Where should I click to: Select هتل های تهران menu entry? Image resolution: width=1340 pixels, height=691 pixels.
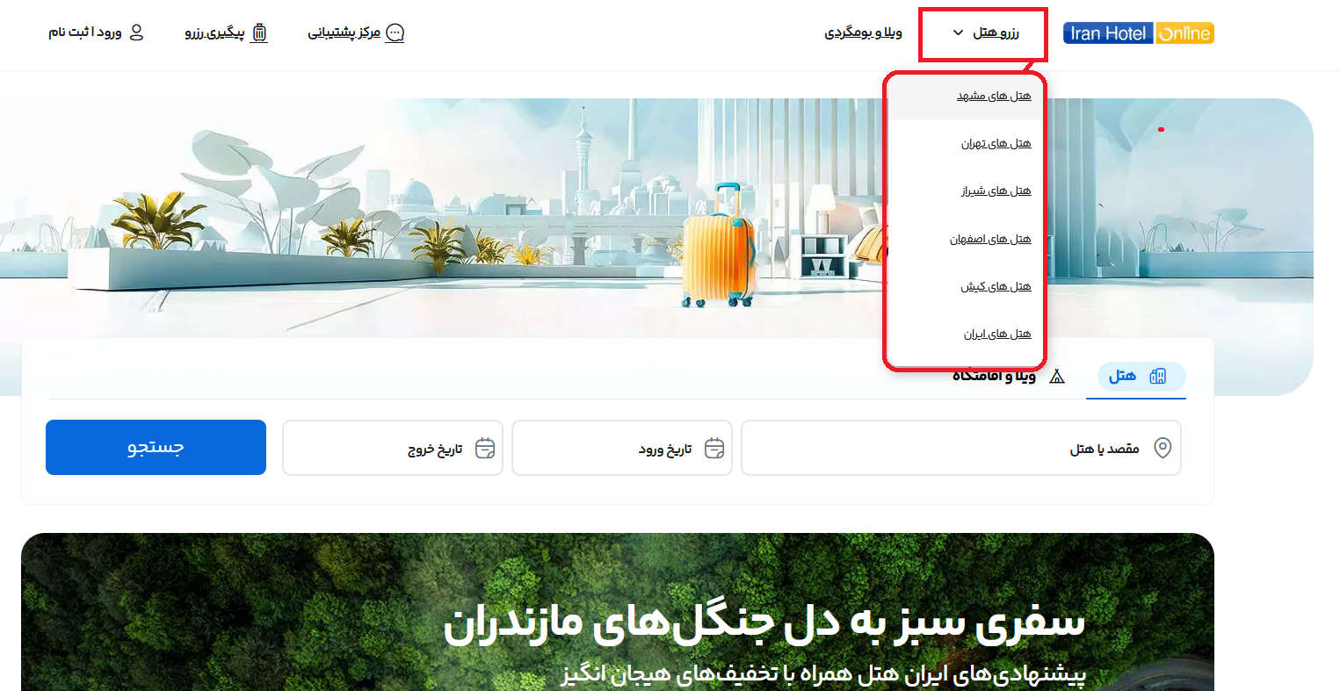(996, 143)
